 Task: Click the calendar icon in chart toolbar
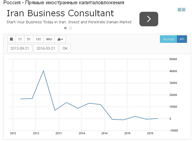point(12,39)
